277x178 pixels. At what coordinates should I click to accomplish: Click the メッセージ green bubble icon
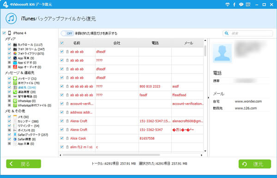[15, 78]
